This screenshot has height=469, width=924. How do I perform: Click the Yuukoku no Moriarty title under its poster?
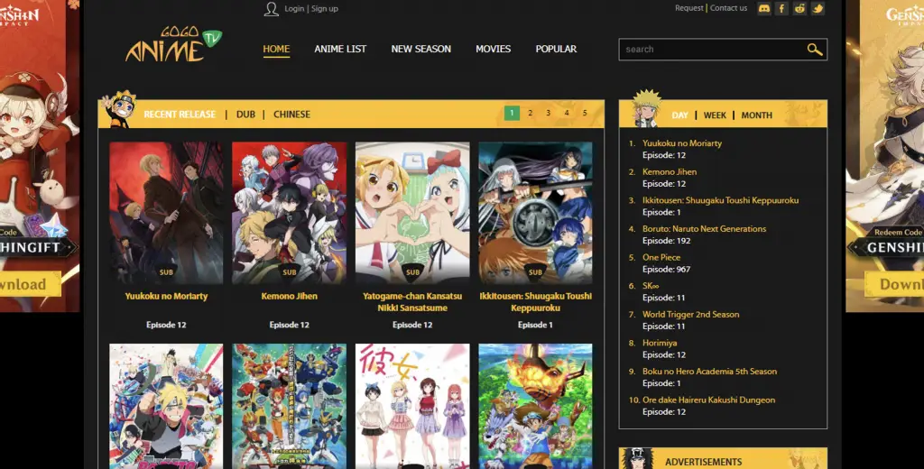coord(166,297)
